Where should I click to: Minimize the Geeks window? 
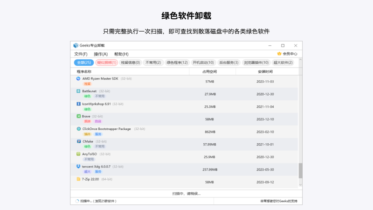(270, 45)
